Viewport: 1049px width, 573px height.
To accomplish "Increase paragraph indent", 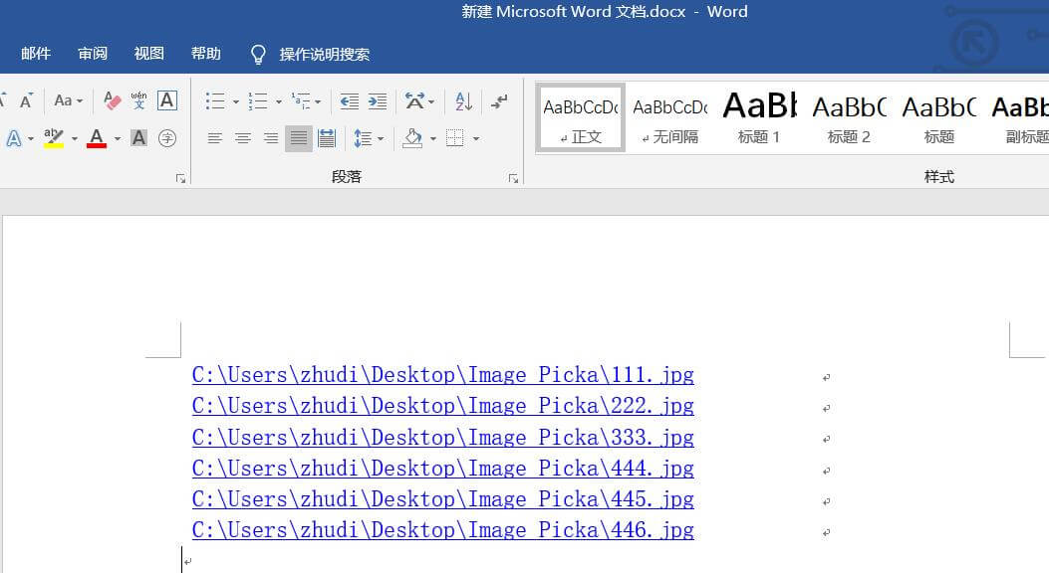I will [378, 100].
